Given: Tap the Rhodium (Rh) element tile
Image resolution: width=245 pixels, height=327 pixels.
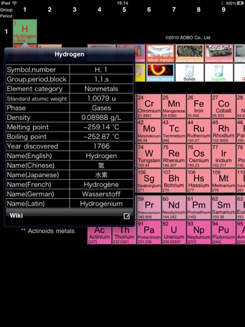Looking at the screenshot, I should click(x=223, y=131).
